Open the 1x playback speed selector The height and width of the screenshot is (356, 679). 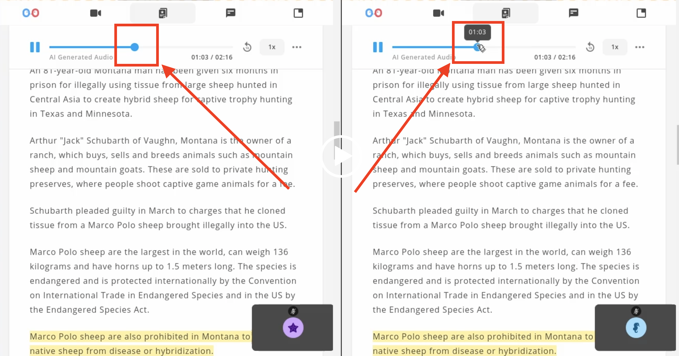click(x=272, y=47)
